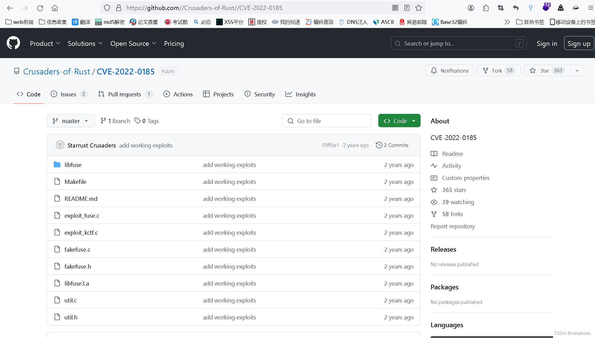Click the Go to file search field
Viewport: 595px width, 338px height.
pyautogui.click(x=327, y=121)
